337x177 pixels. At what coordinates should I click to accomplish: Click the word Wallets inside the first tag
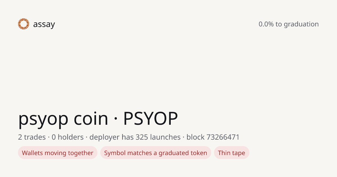[32, 153]
